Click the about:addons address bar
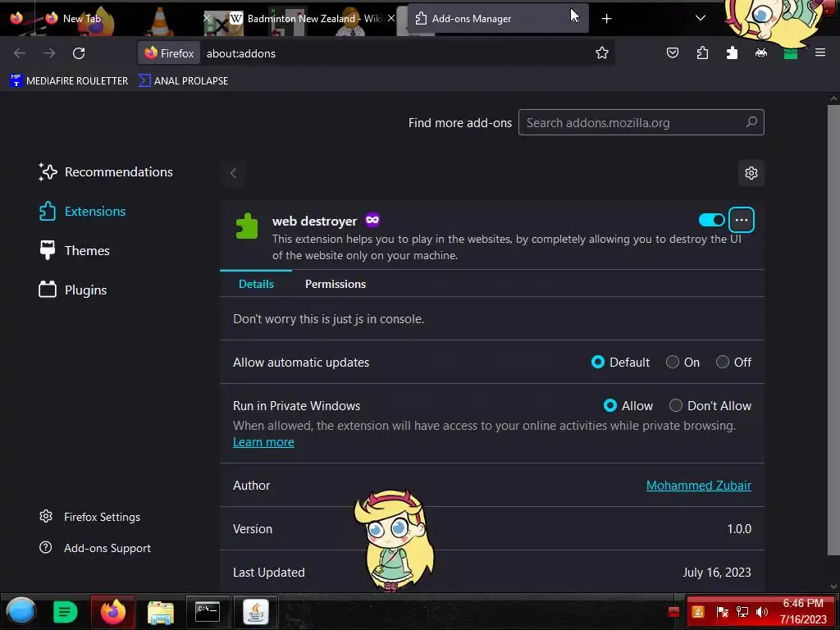Viewport: 840px width, 630px height. pos(396,53)
